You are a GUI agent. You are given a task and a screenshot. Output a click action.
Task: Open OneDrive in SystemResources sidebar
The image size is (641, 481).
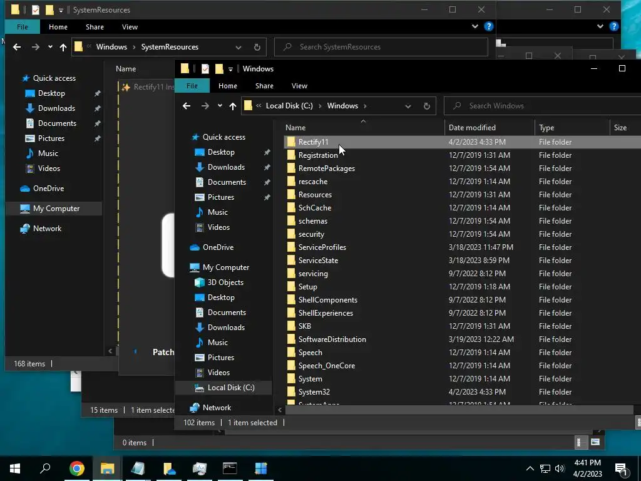click(48, 189)
